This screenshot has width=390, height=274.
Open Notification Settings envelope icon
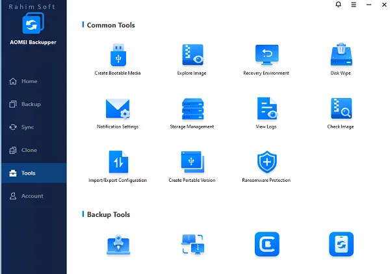(x=118, y=109)
